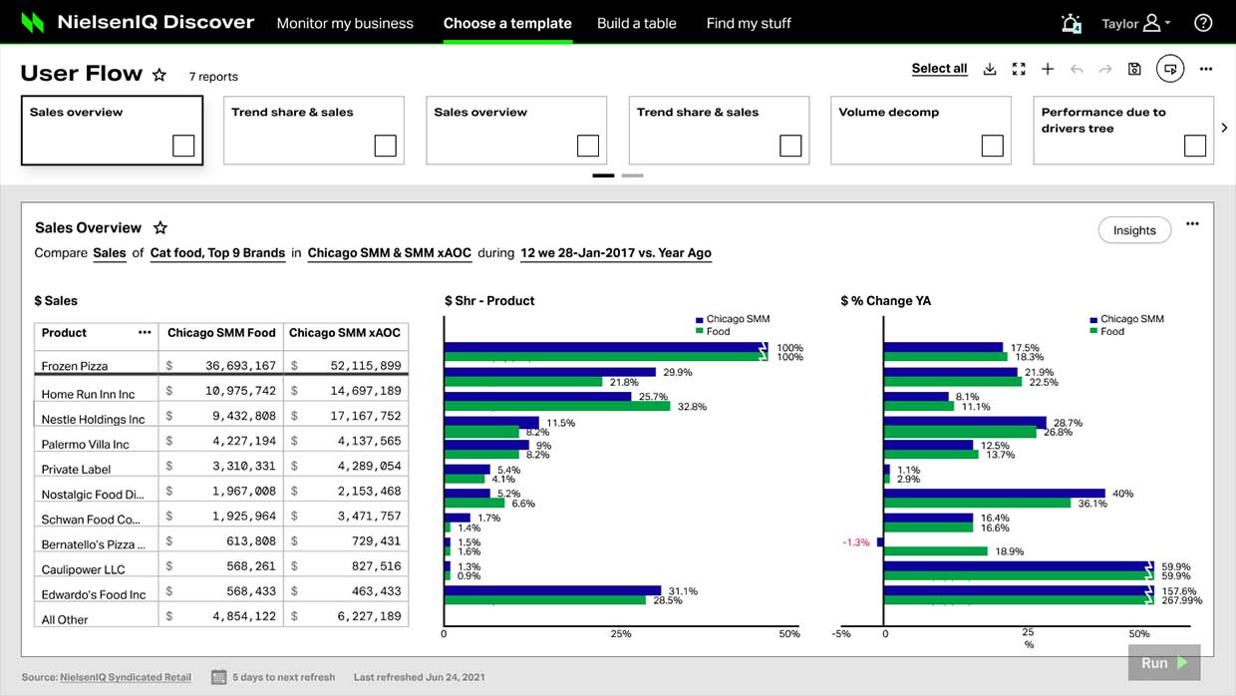Open Product column options ellipsis
This screenshot has height=696, width=1236.
click(145, 333)
